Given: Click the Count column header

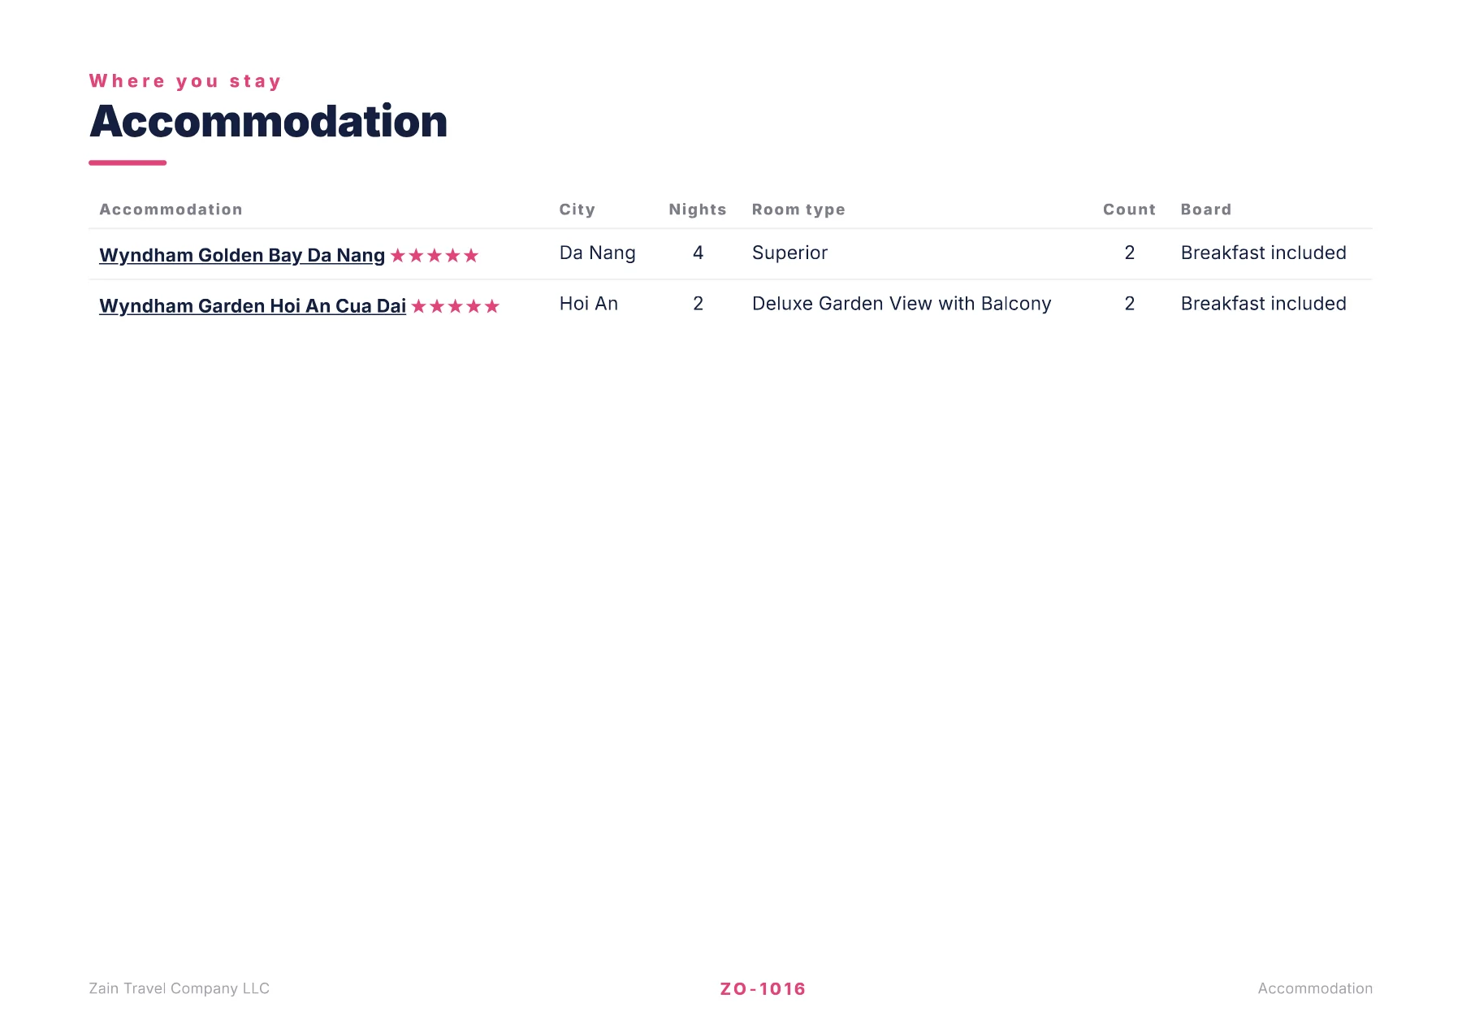Looking at the screenshot, I should click(1129, 210).
